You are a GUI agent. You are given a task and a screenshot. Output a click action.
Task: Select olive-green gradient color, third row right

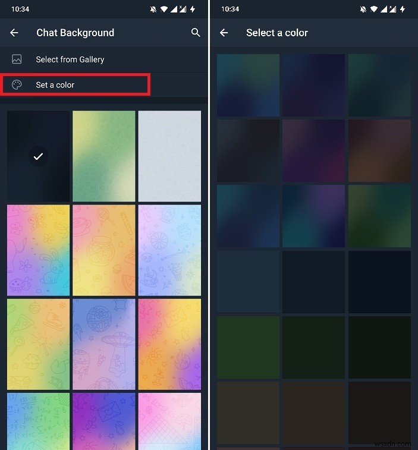click(379, 216)
